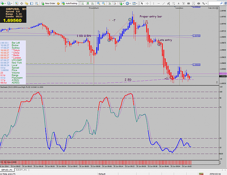The width and height of the screenshot is (227, 175).
Task: Open the Templates icon
Action: pyautogui.click(x=134, y=3)
